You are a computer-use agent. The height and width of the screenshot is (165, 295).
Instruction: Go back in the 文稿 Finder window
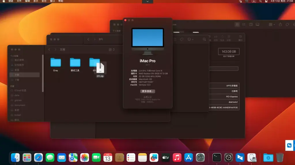(x=49, y=49)
